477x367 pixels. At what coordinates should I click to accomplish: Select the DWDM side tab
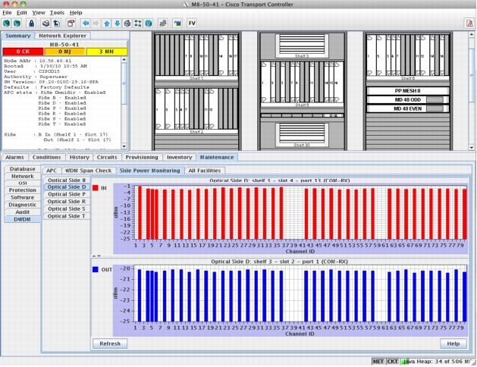[22, 219]
